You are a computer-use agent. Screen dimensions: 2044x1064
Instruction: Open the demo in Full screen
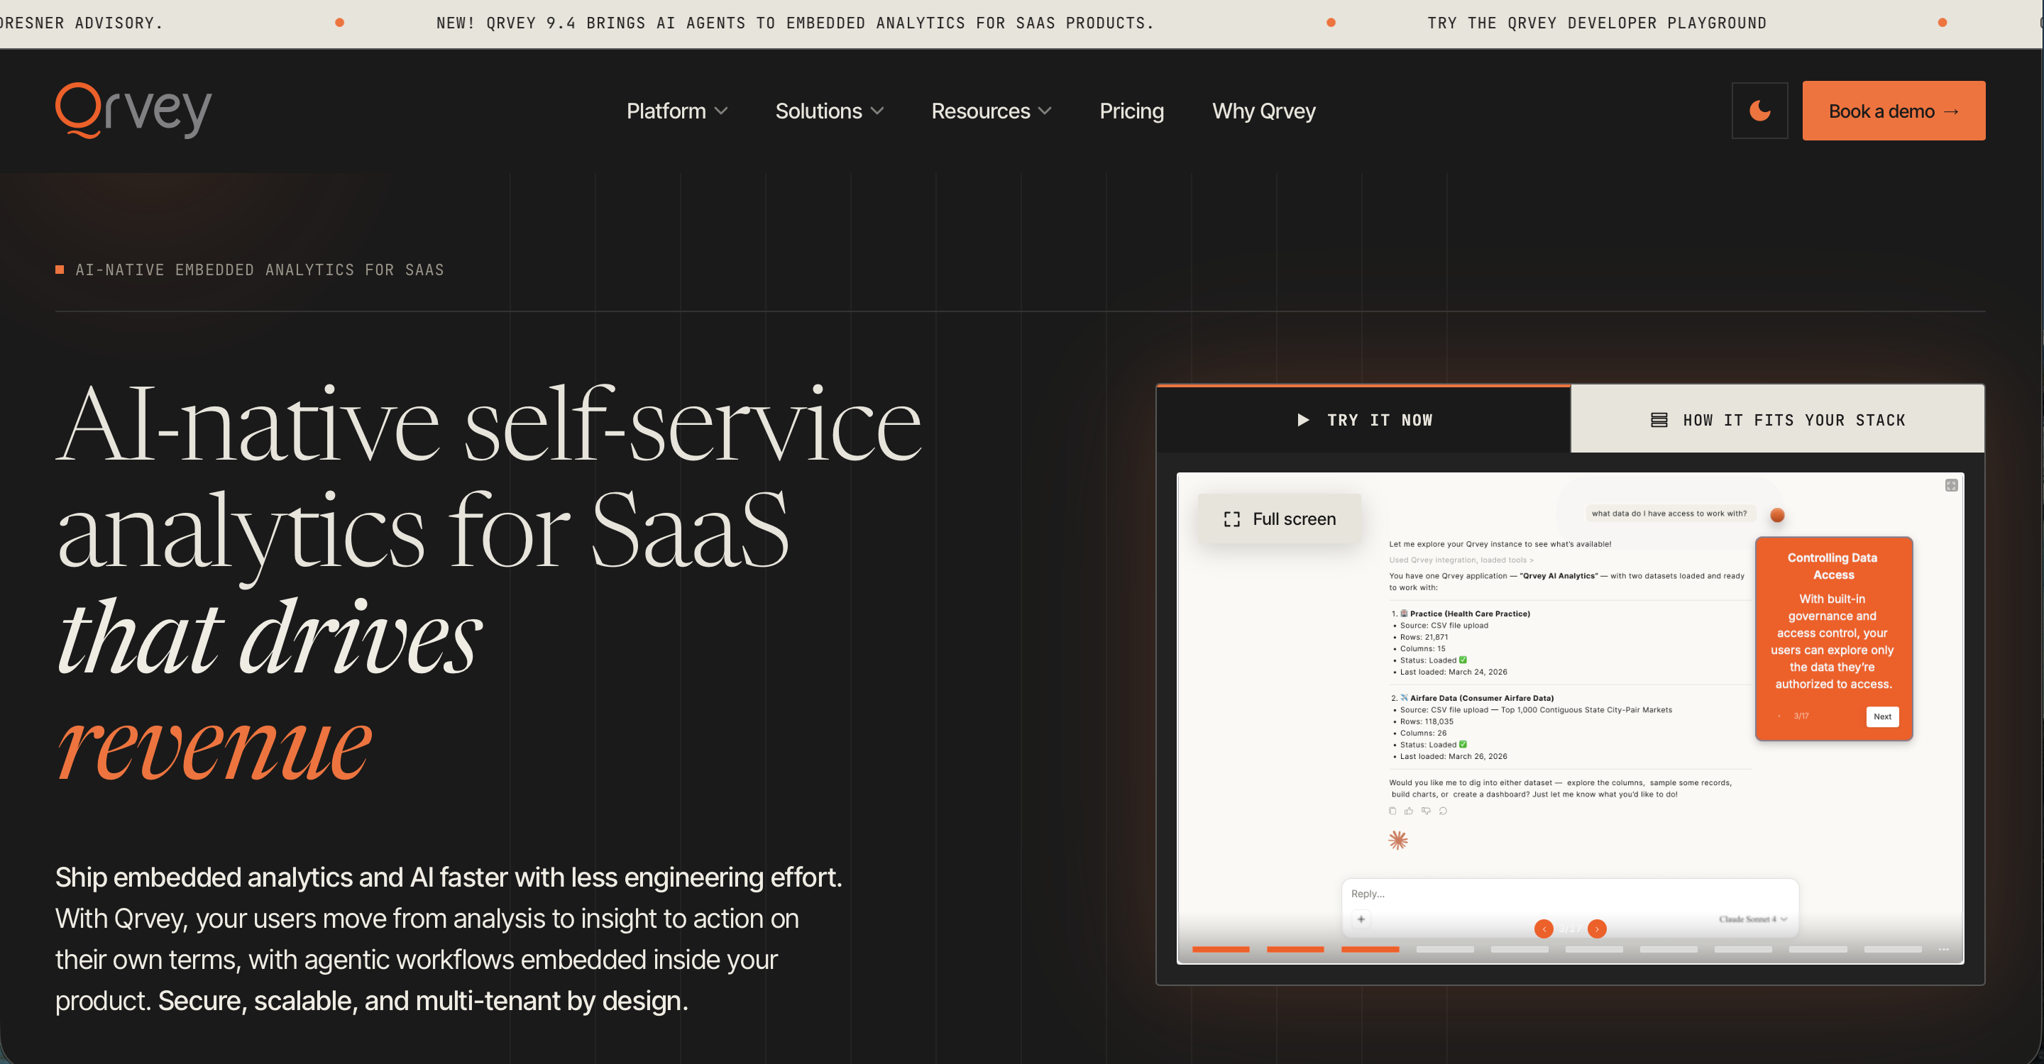[1279, 519]
